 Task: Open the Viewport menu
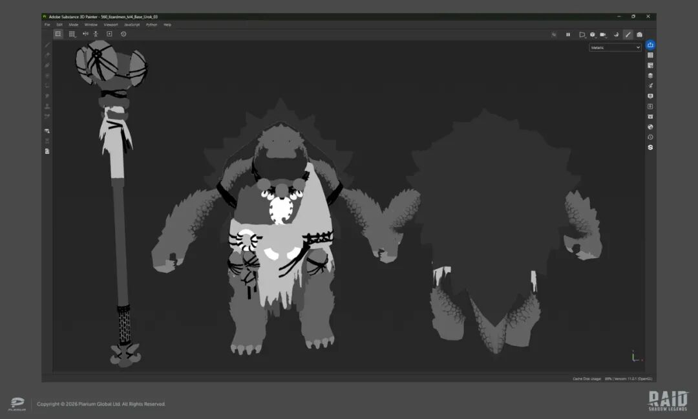pyautogui.click(x=111, y=25)
